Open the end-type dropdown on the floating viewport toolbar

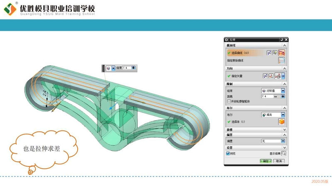tap(114, 68)
